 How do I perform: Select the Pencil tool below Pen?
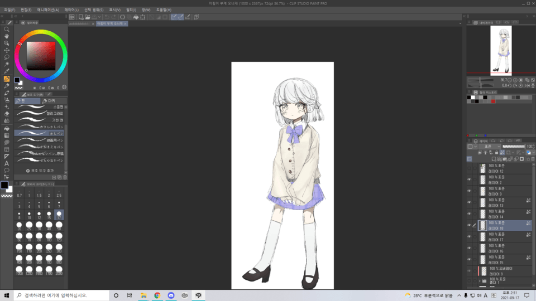coord(7,86)
